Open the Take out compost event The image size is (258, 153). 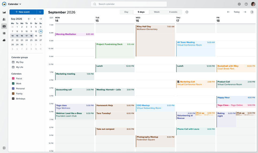tap(115, 131)
